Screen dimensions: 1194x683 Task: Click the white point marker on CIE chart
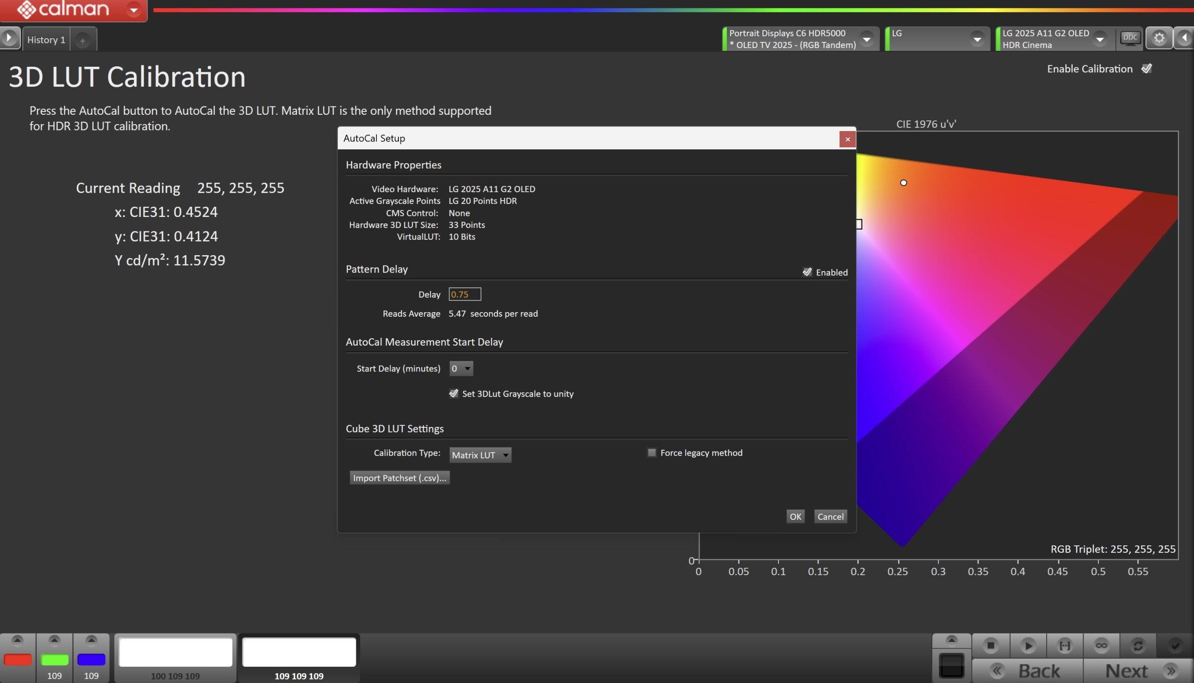903,182
